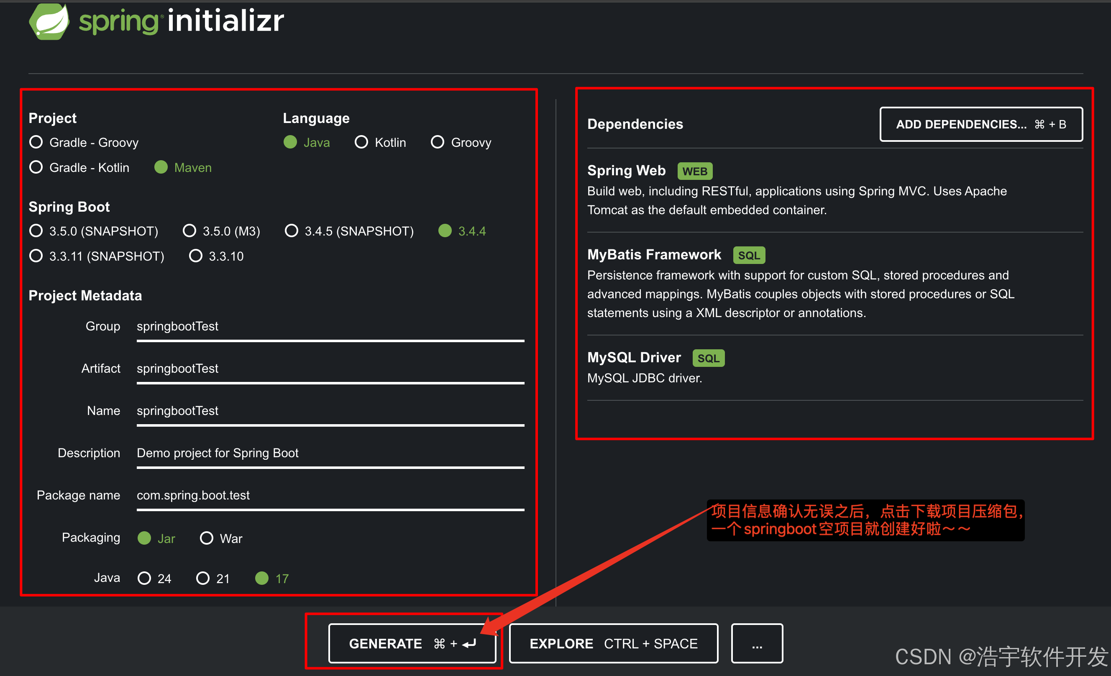The width and height of the screenshot is (1111, 676).
Task: Click the Package name field
Action: point(330,495)
